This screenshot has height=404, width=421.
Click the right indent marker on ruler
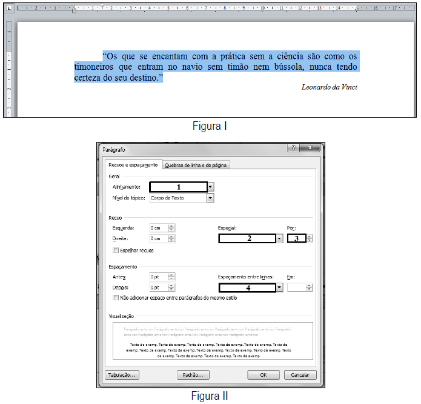click(356, 10)
